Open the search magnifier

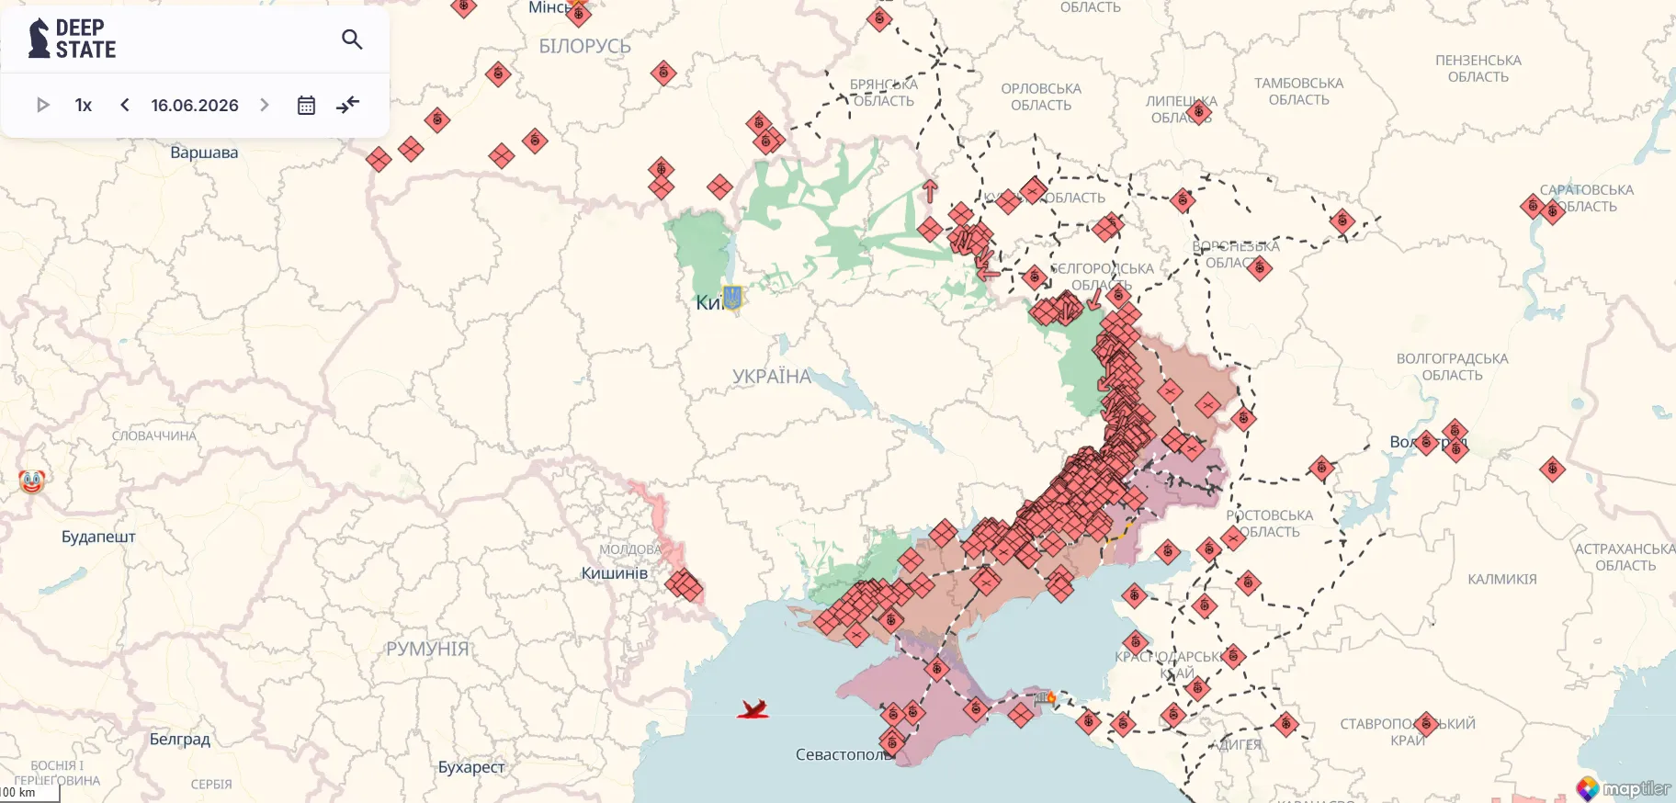(x=352, y=40)
